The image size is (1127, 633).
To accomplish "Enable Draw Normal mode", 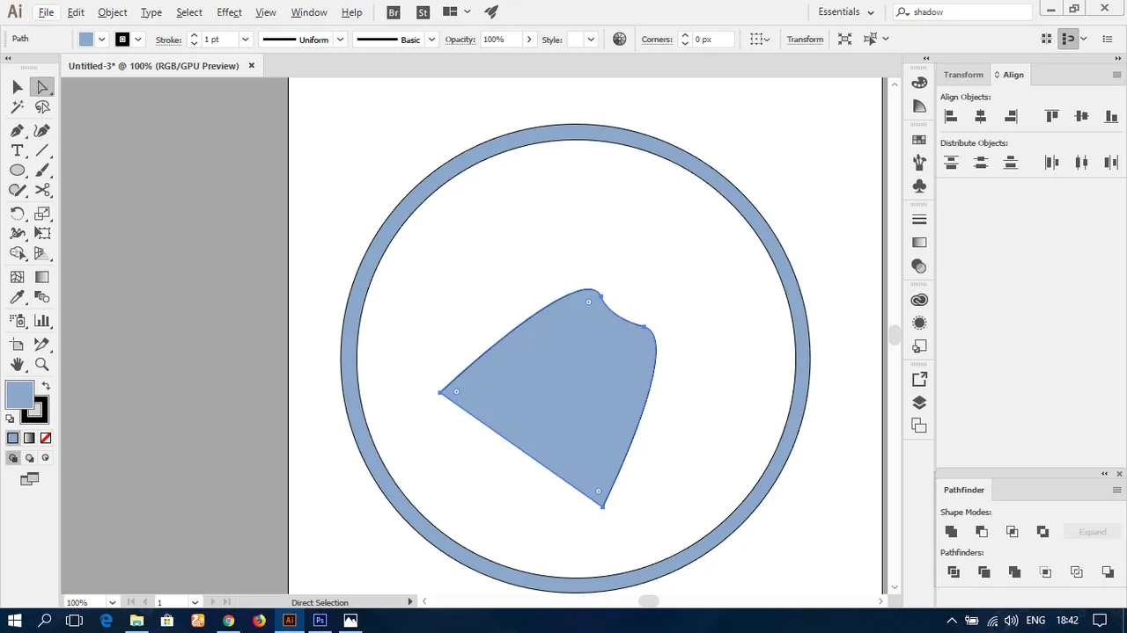I will (13, 458).
